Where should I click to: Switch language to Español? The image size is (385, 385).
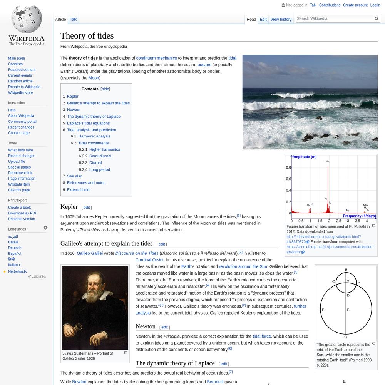[x=15, y=253]
